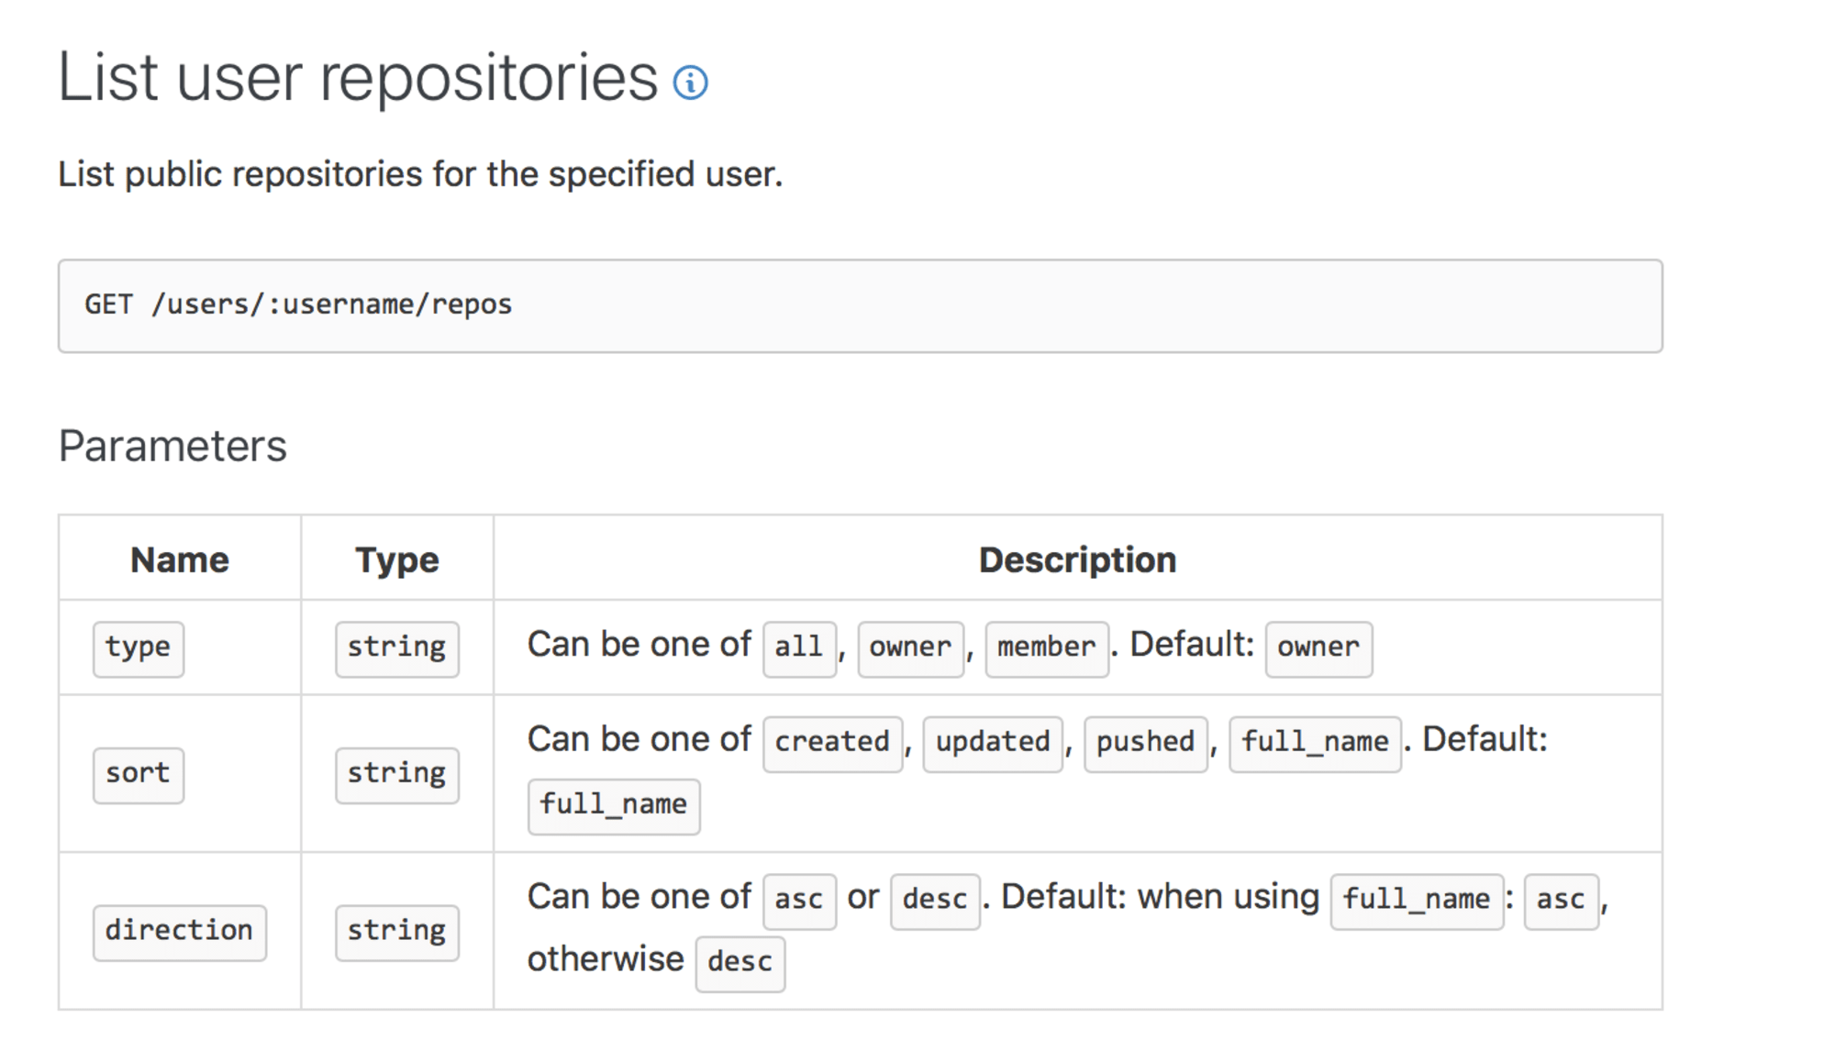Click the full_name default badge under sort
This screenshot has width=1835, height=1062.
(613, 805)
